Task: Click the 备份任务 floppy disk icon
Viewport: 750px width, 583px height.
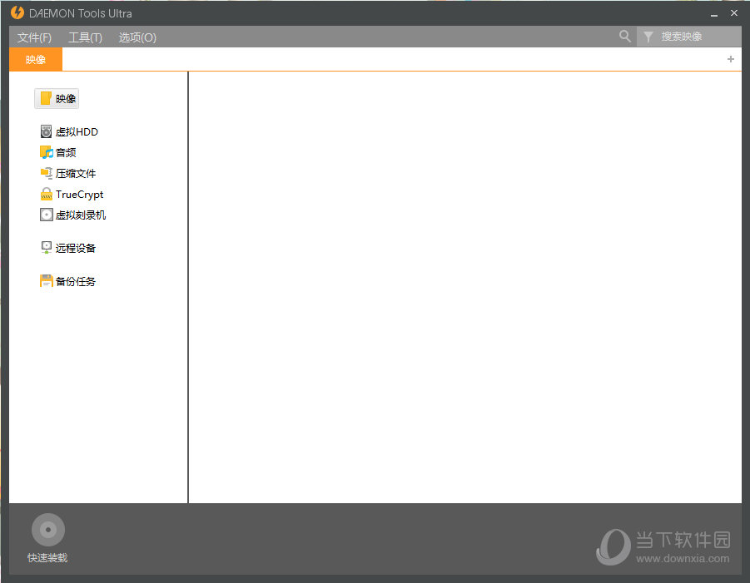Action: (x=47, y=281)
